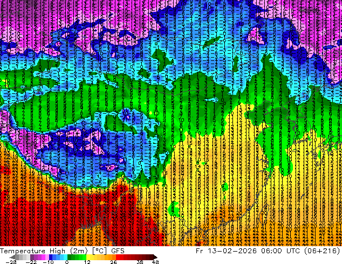Click the '0' legend label
Viewport: 342px width, 264px height.
tap(67, 262)
